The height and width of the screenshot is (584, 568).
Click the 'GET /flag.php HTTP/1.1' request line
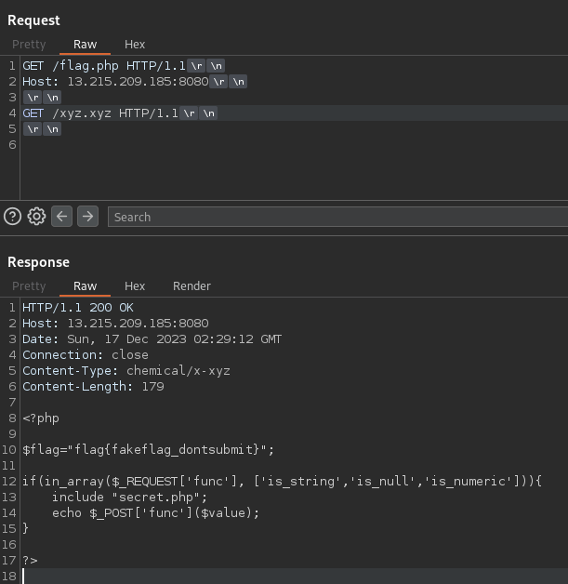104,66
